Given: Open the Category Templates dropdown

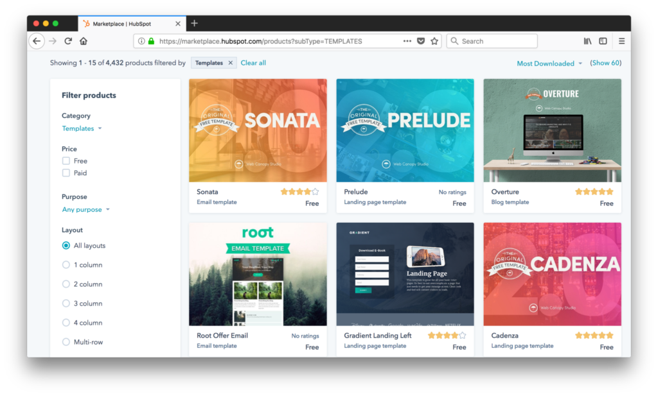Looking at the screenshot, I should coord(82,128).
